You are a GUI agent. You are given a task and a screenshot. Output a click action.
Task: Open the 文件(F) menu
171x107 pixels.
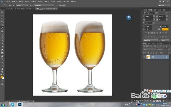pos(8,2)
